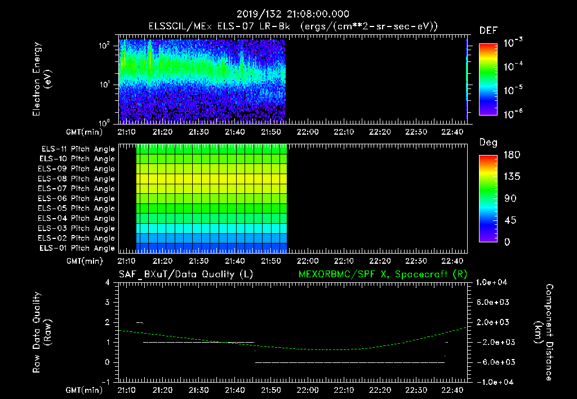This screenshot has height=399, width=577.
Task: Click 22:00 tick label under top spectrogram
Action: 308,132
